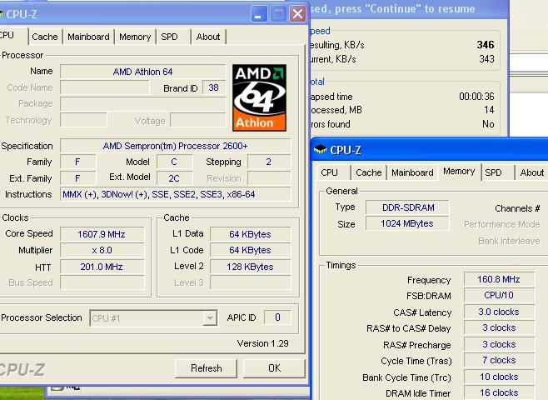Screen dimensions: 548x400
Task: Select SPD tab in the Memory CPU-Z window
Action: click(494, 172)
